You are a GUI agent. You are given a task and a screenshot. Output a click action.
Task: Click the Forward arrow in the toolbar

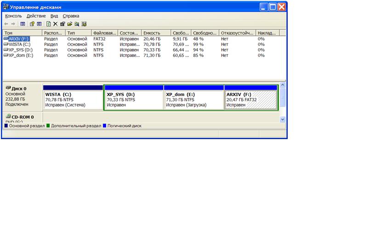(x=13, y=24)
